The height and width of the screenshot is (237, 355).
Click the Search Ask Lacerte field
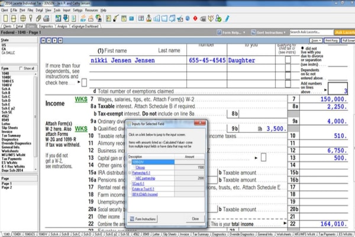[x=311, y=32]
